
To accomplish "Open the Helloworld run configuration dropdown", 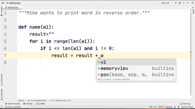I will pyautogui.click(x=165, y=3).
